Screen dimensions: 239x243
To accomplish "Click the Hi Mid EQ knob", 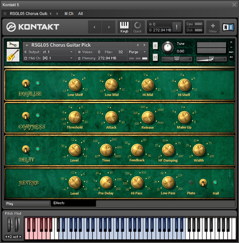I will [x=148, y=85].
